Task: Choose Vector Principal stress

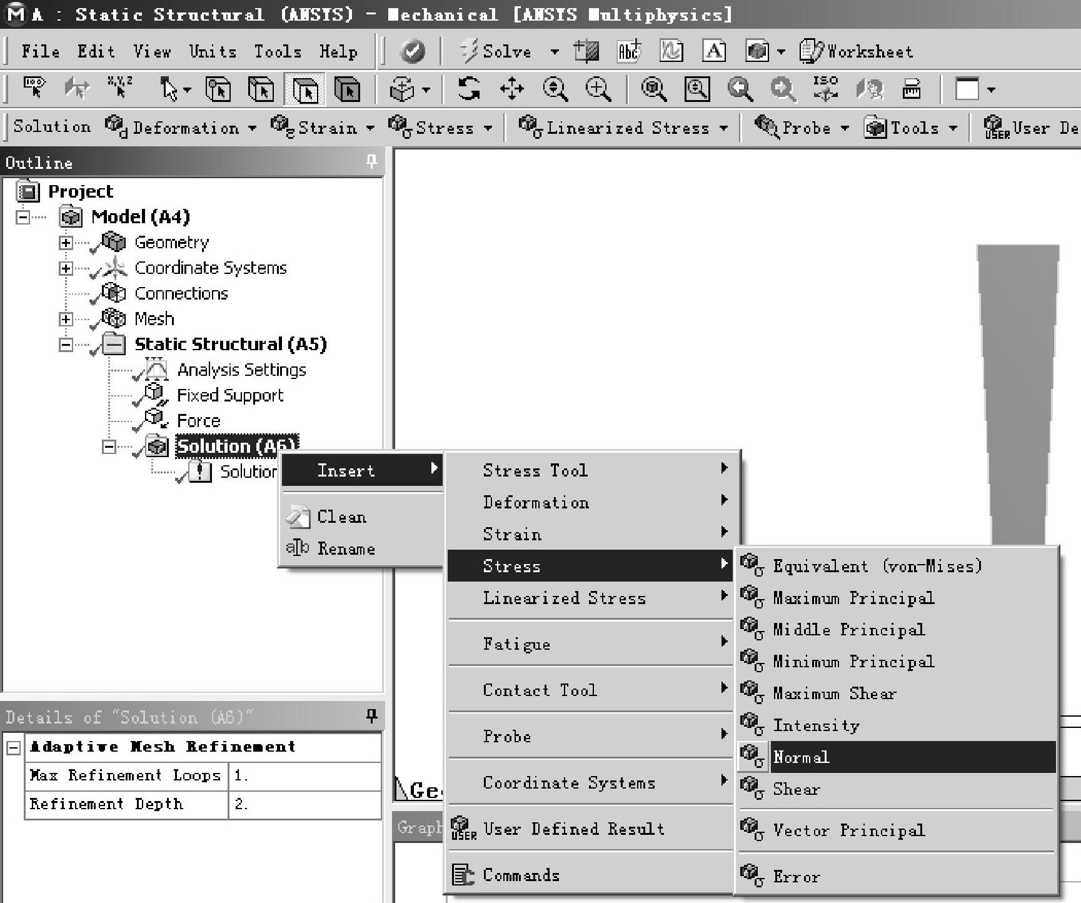Action: [x=897, y=830]
